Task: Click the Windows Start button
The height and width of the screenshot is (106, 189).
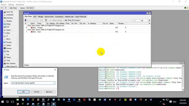Action: pos(2,102)
